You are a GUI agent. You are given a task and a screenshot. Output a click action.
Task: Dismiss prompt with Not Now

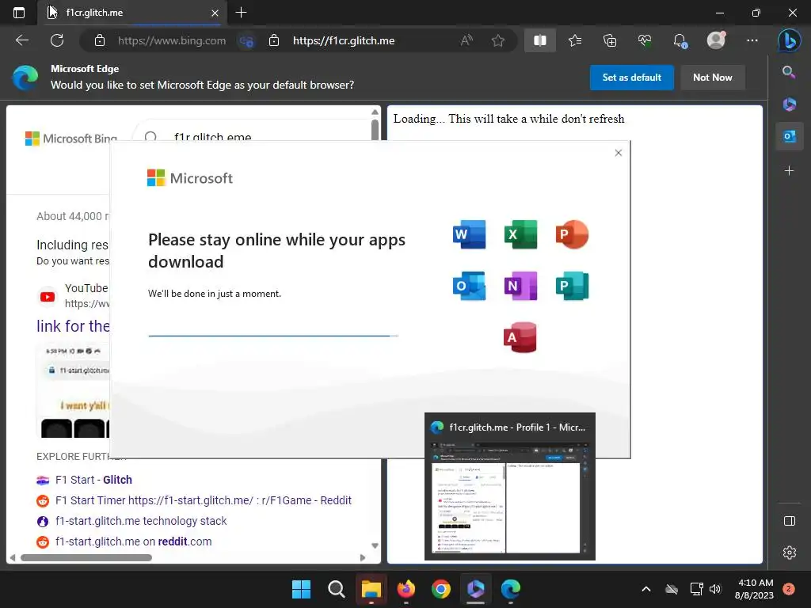tap(713, 78)
